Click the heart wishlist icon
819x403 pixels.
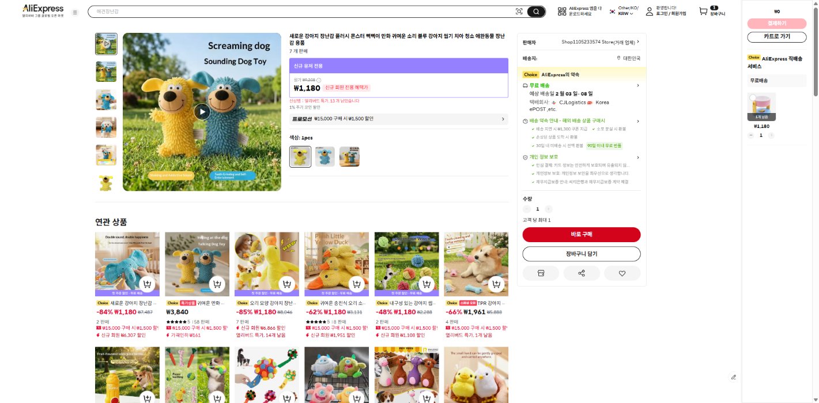click(x=622, y=273)
